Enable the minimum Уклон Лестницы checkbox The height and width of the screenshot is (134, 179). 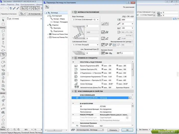(102, 84)
